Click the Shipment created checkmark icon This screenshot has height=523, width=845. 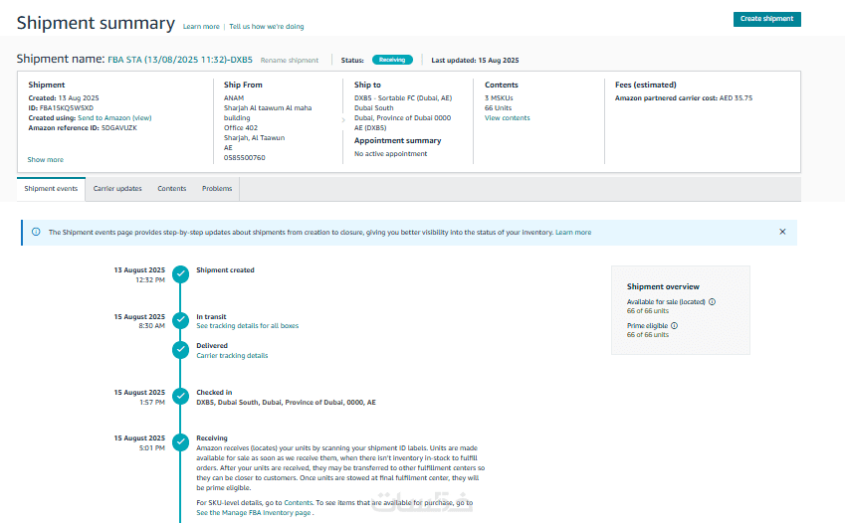180,274
